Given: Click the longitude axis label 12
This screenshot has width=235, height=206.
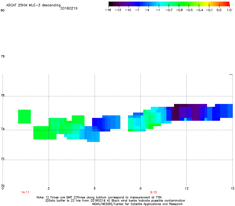Looking at the screenshot, I should click(186, 188).
